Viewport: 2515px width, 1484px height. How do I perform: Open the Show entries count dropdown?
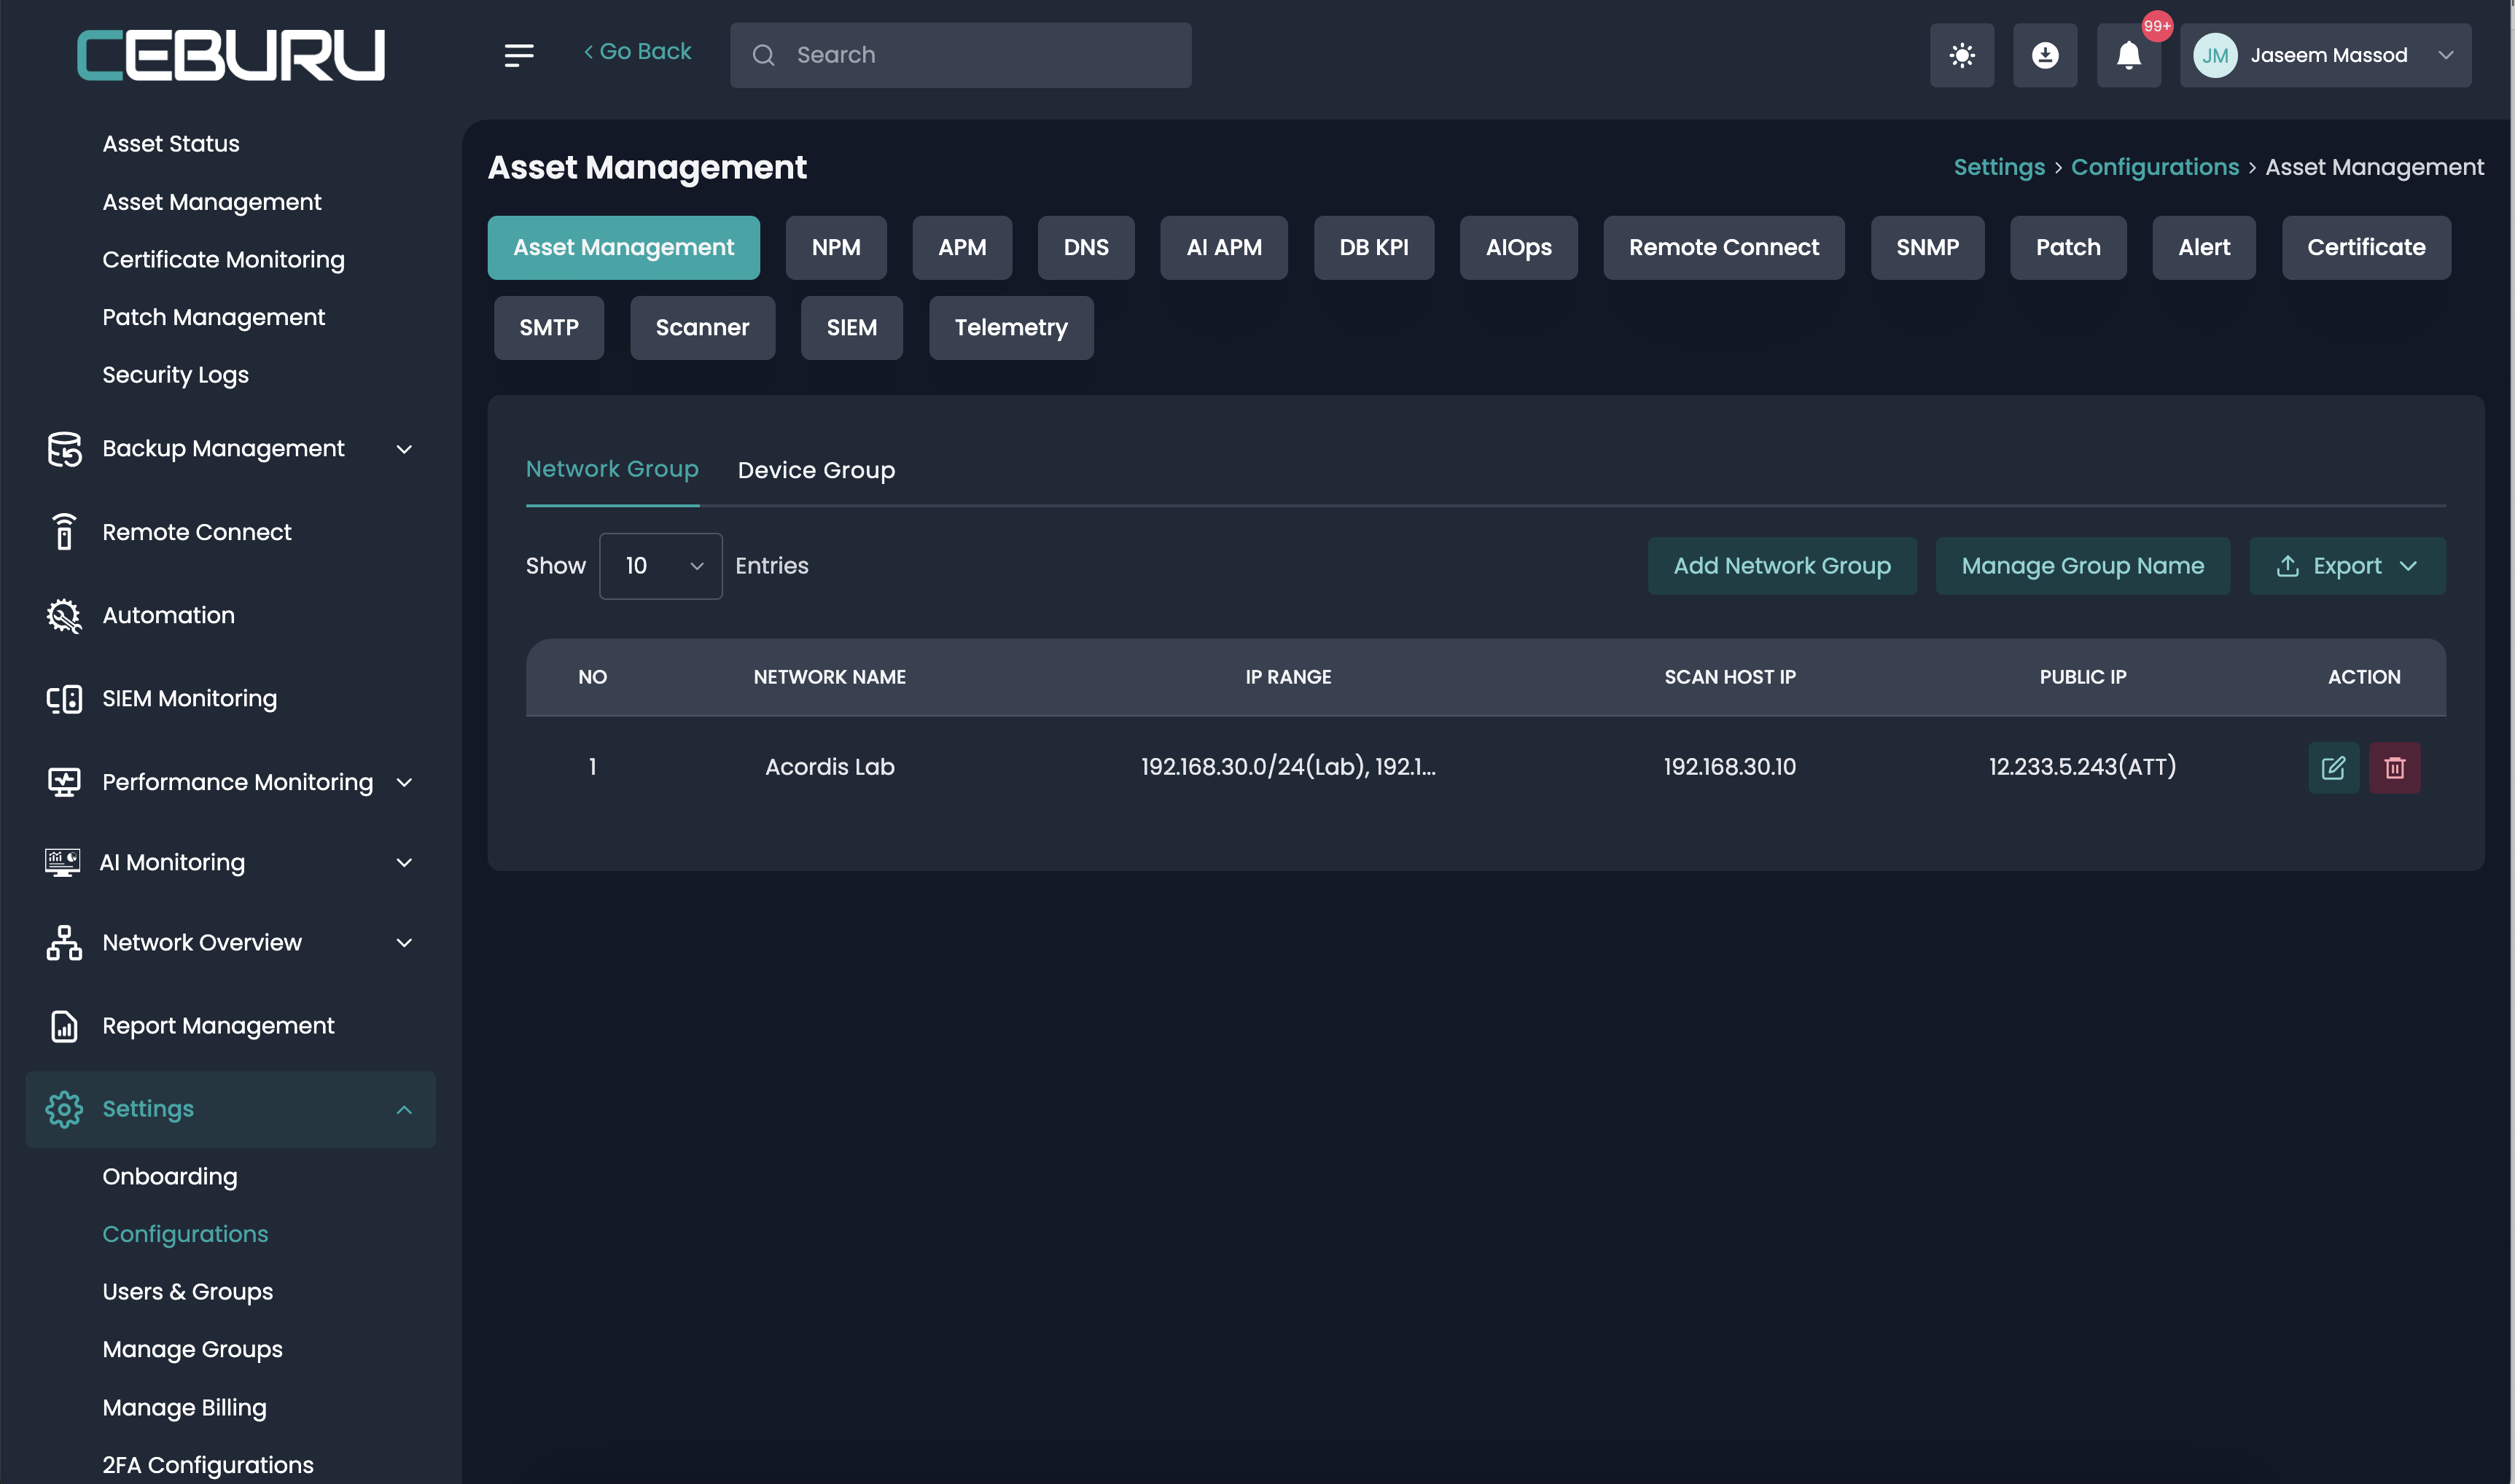coord(660,566)
